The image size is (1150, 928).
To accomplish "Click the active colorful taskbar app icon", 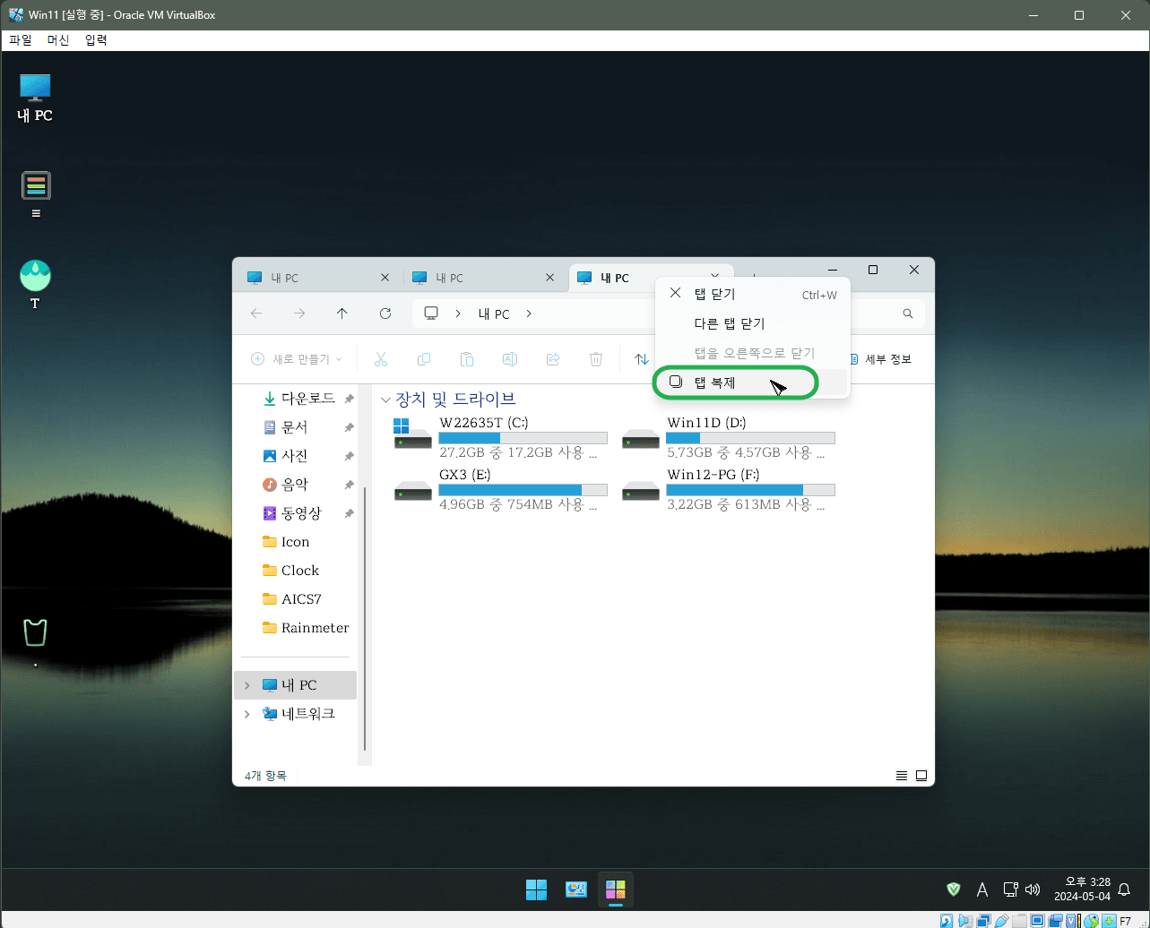I will [615, 889].
